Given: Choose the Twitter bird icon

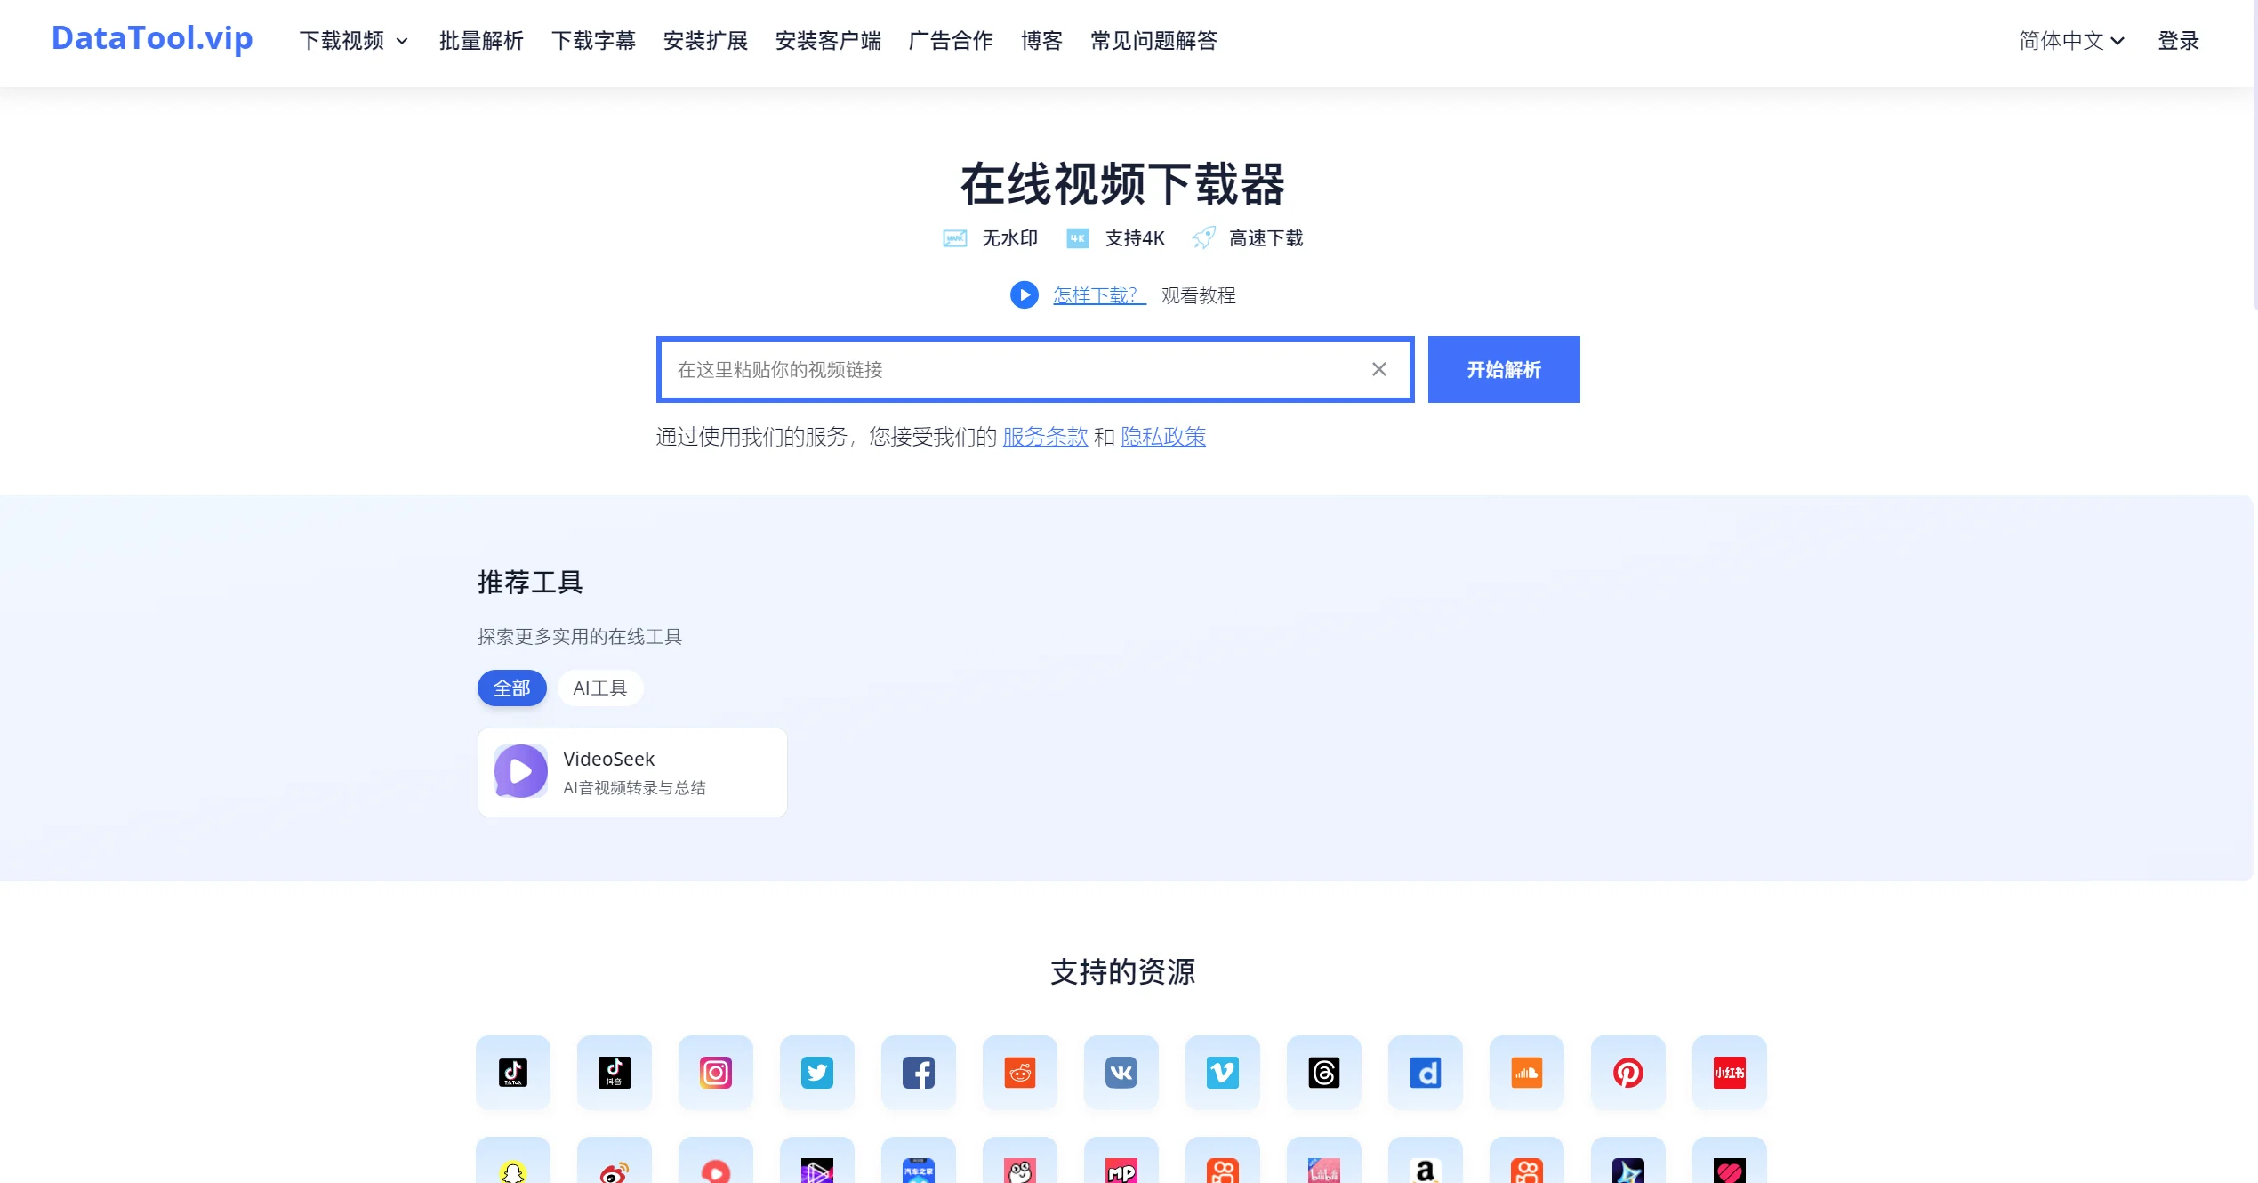Looking at the screenshot, I should [817, 1072].
